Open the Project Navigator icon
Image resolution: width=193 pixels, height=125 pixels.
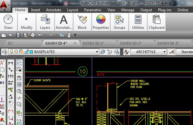pyautogui.click(x=69, y=35)
